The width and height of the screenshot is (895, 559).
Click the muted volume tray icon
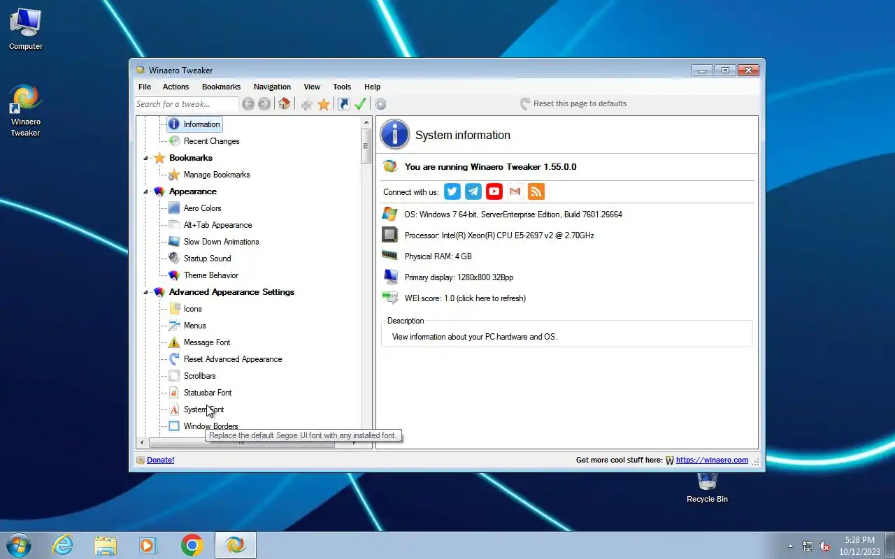pyautogui.click(x=824, y=546)
